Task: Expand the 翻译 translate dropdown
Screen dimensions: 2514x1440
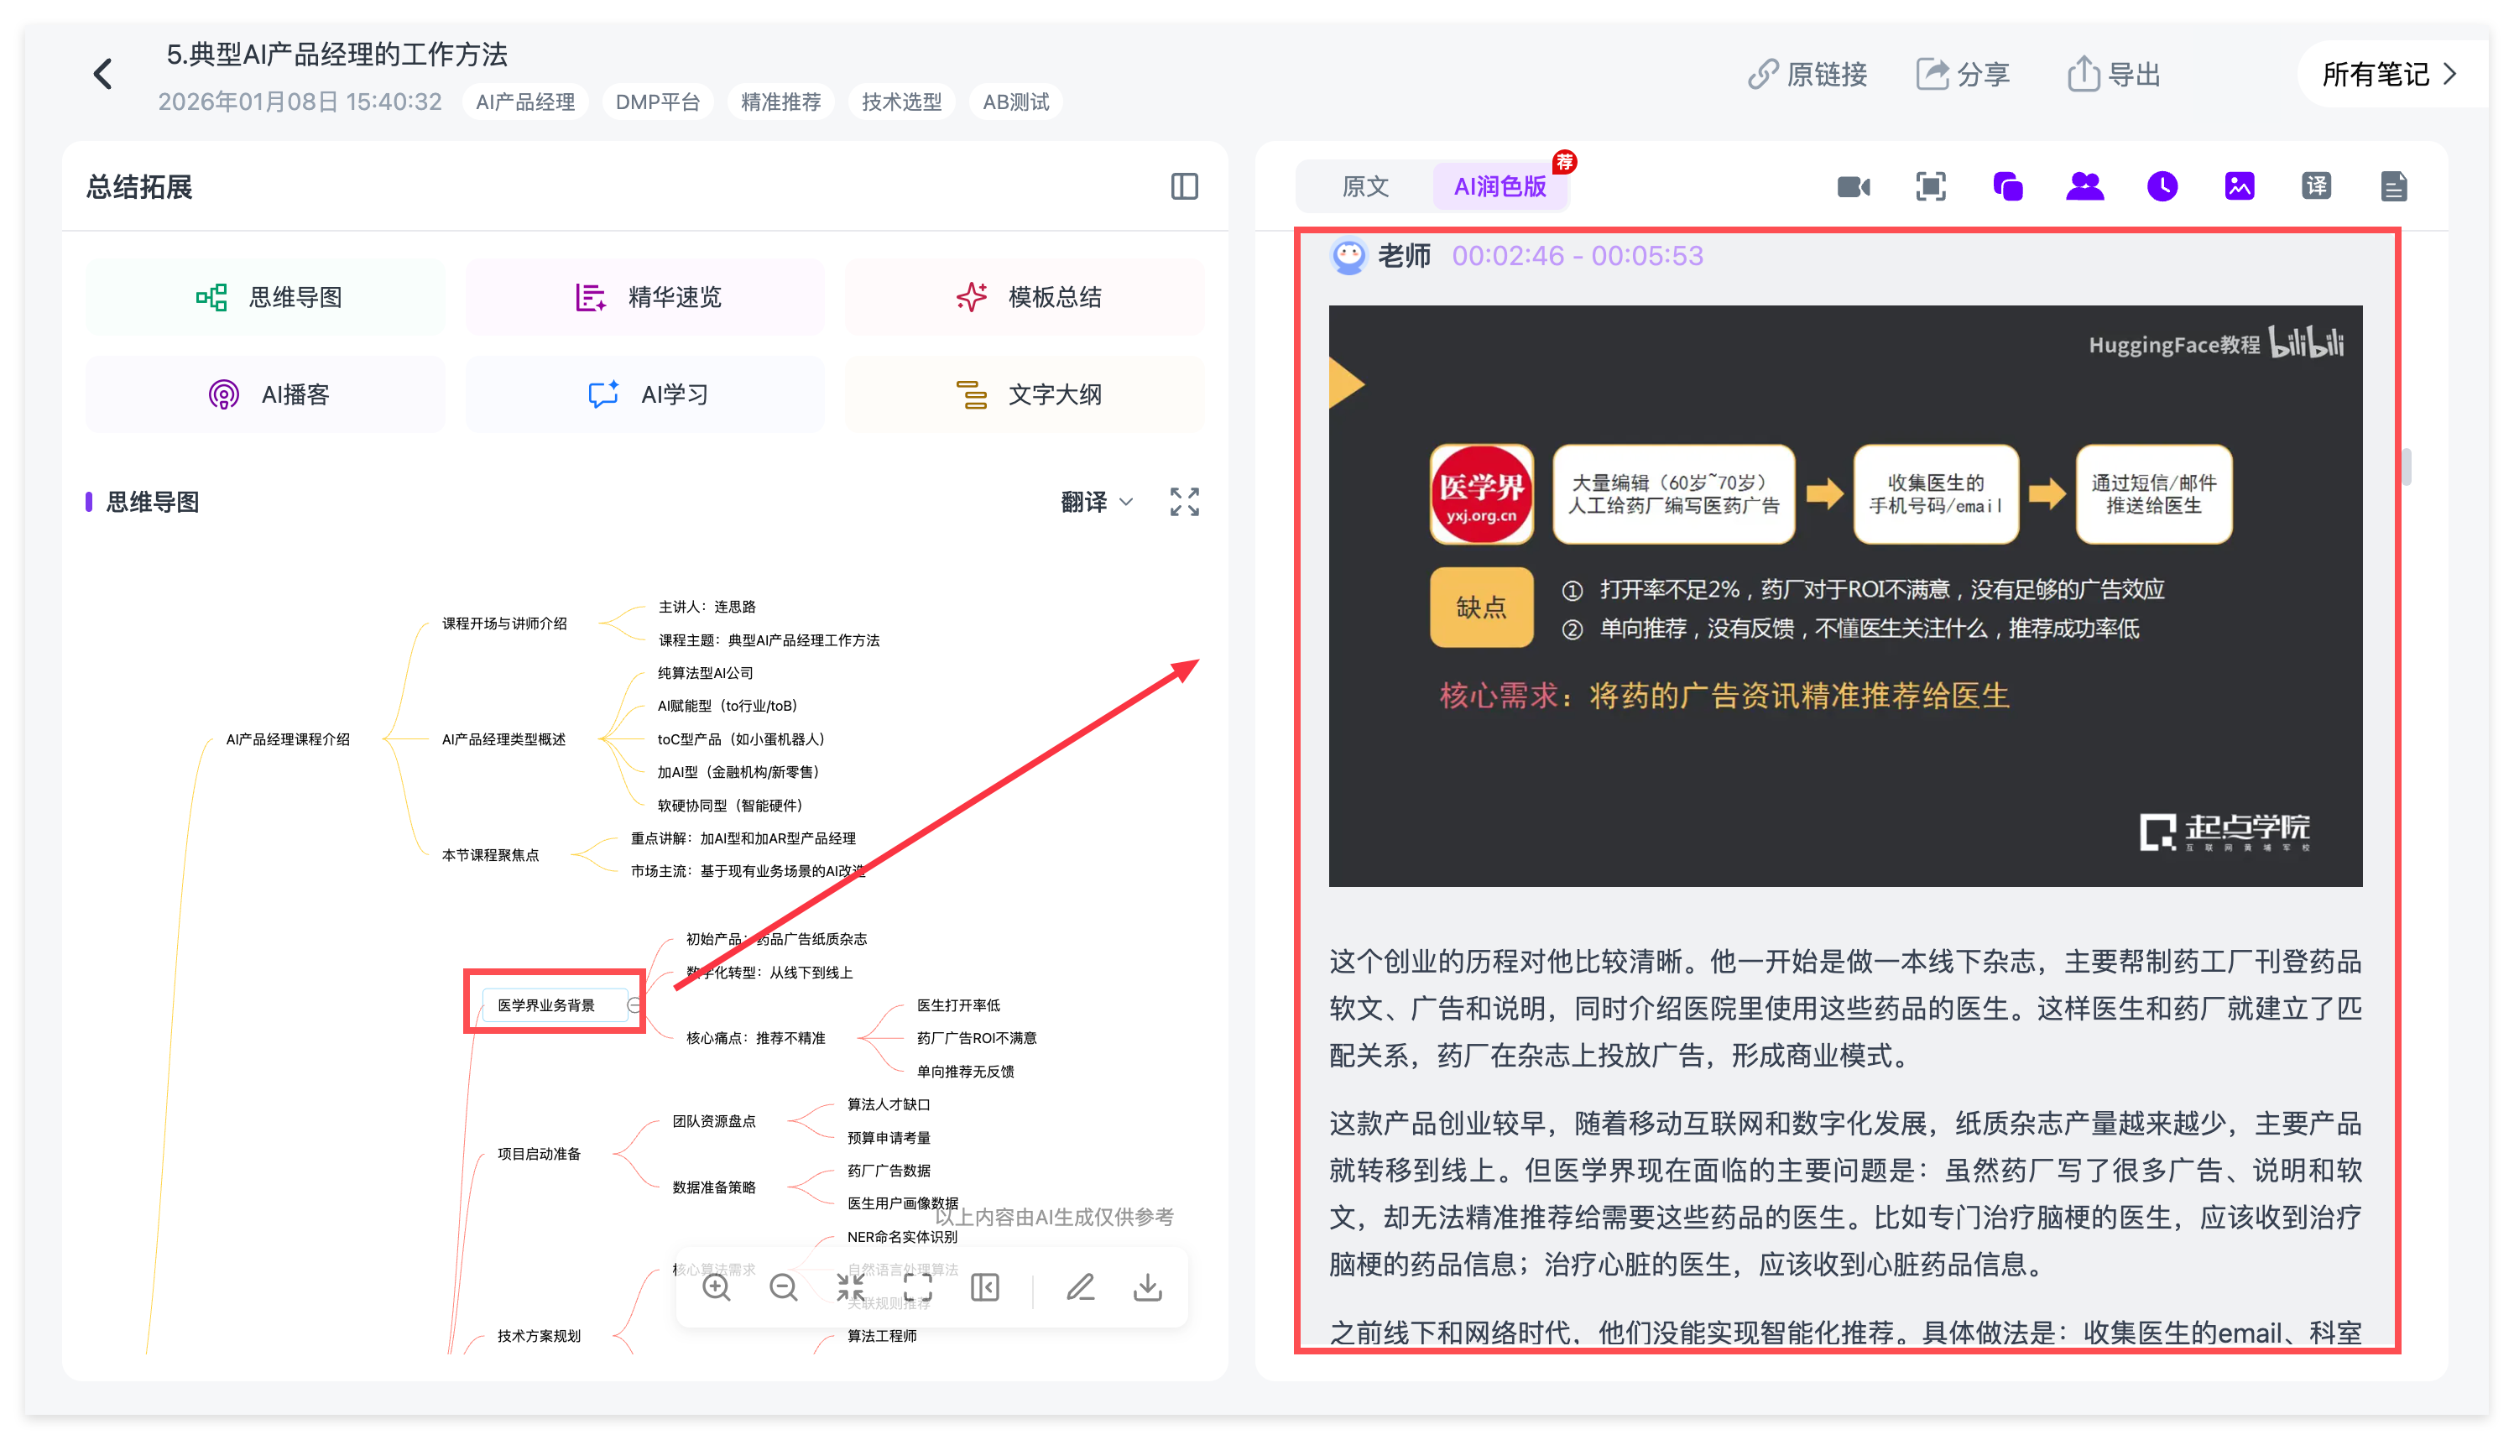Action: click(x=1097, y=503)
